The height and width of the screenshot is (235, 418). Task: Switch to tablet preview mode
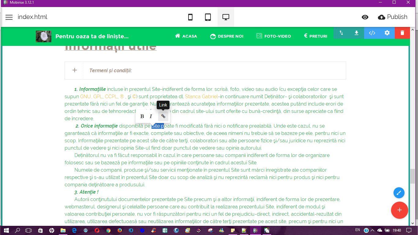point(208,17)
